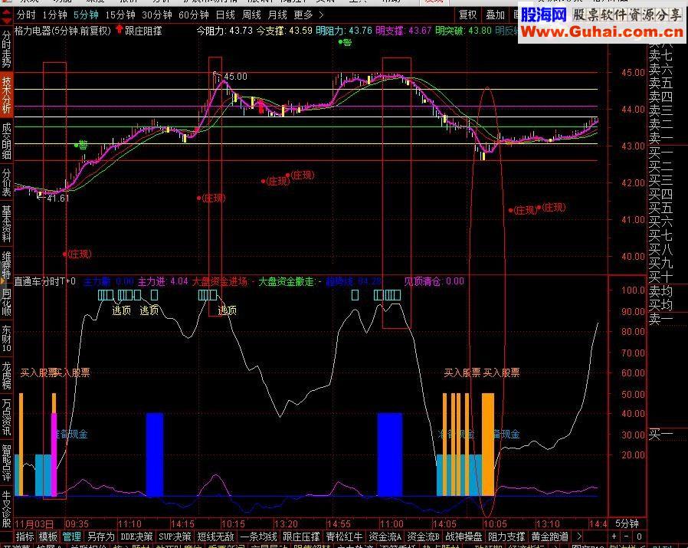Open the 基本资料 sidebar tab
Image resolution: width=688 pixels, height=548 pixels.
click(6, 224)
